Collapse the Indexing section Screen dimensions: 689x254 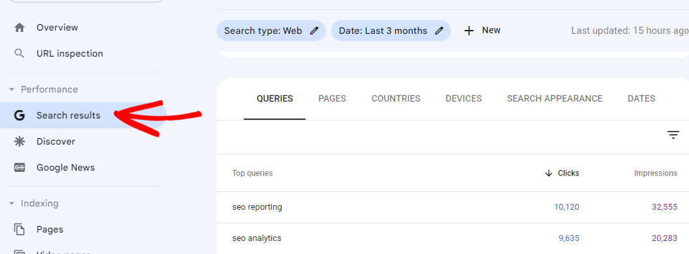tap(12, 204)
